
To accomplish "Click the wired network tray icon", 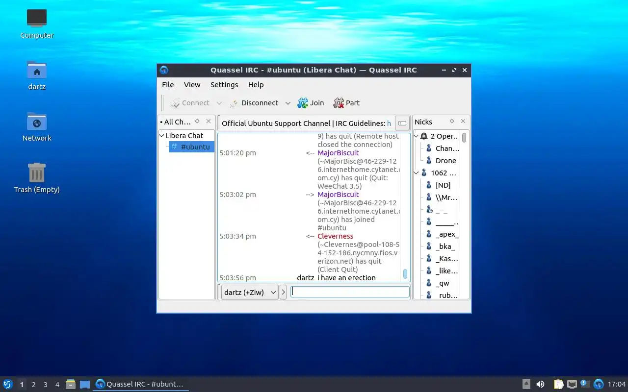I will (572, 384).
